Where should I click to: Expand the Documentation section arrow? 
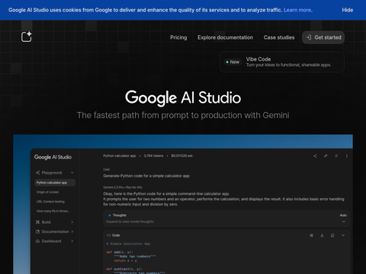point(72,231)
